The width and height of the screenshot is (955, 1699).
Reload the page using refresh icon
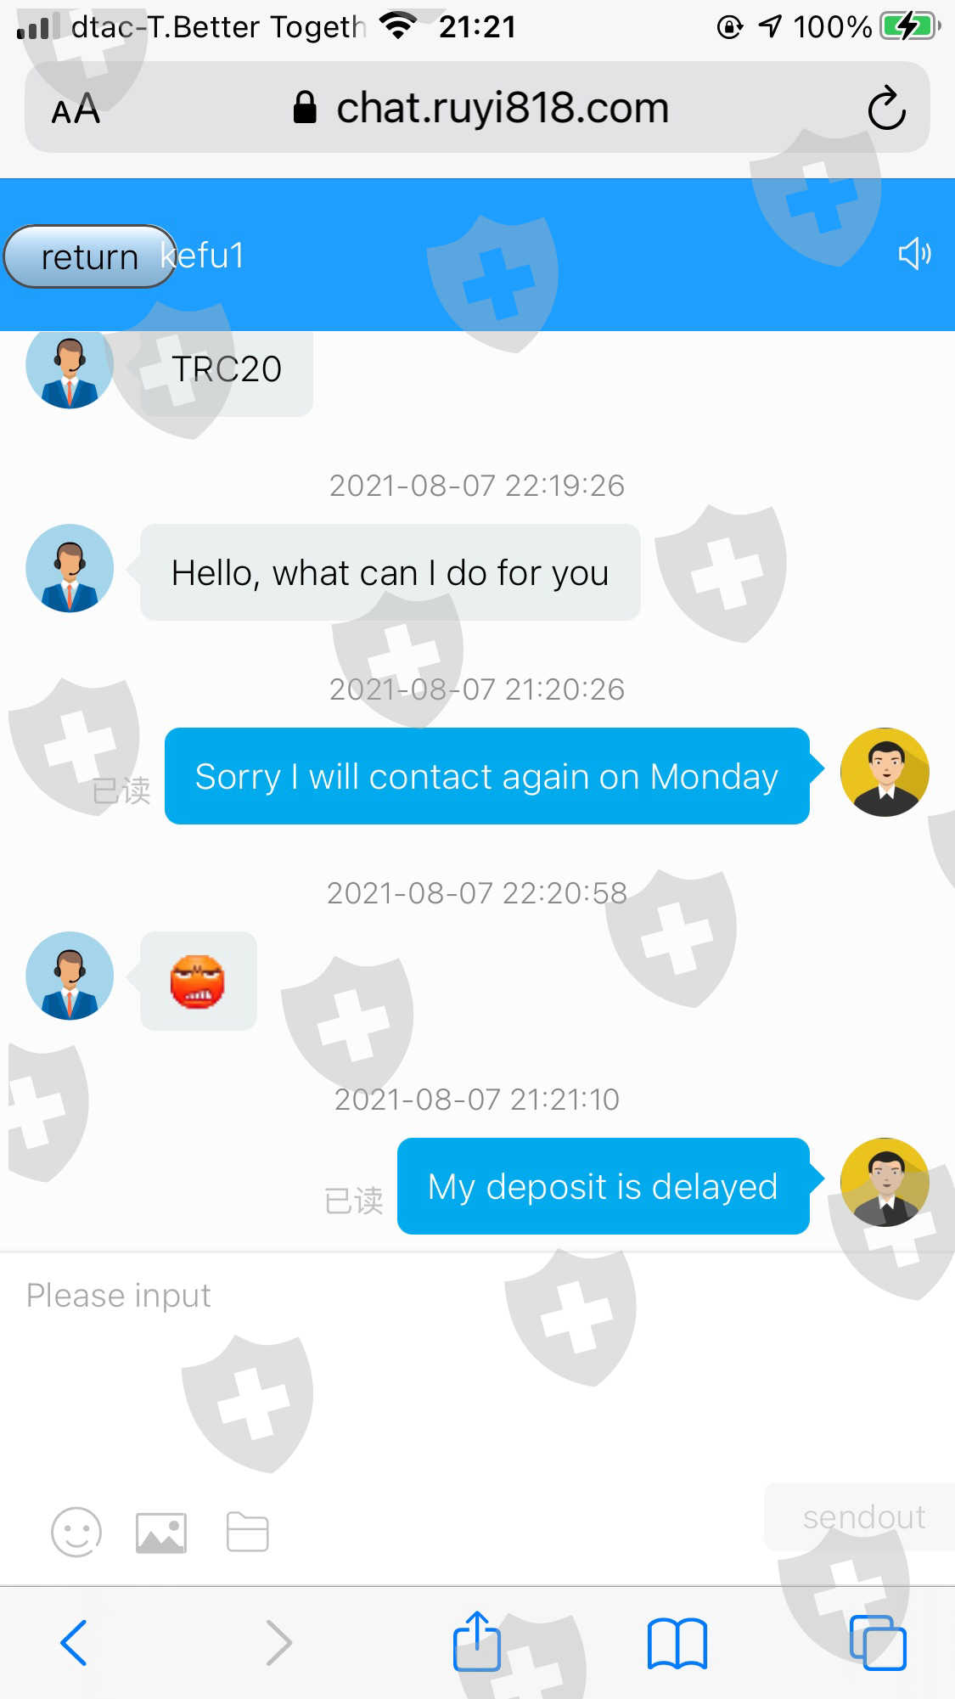click(x=886, y=108)
